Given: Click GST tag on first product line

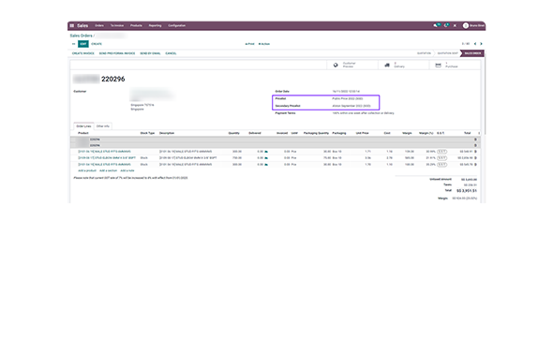Looking at the screenshot, I should coord(441,152).
